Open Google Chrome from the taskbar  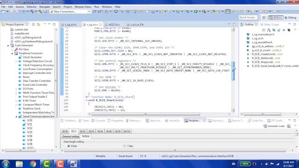point(33,164)
